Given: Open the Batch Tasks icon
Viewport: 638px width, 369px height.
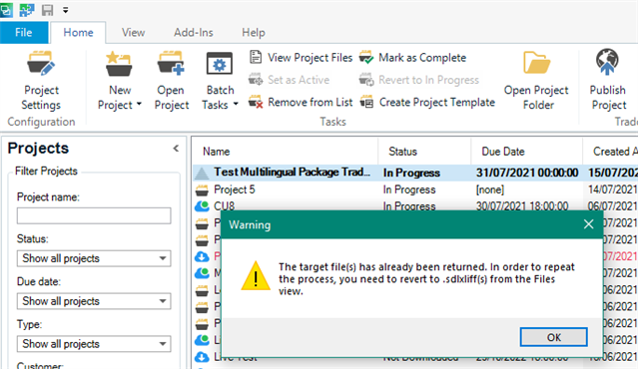Looking at the screenshot, I should [x=220, y=64].
